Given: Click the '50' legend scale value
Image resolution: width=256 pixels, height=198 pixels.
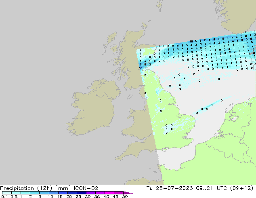Looking at the screenshot, I should 125,196.
